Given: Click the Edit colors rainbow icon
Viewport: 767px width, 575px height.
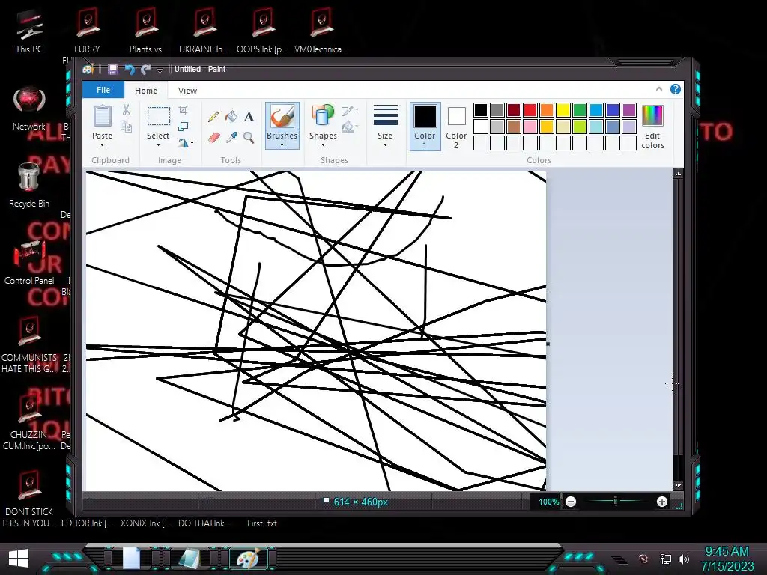Looking at the screenshot, I should click(652, 116).
